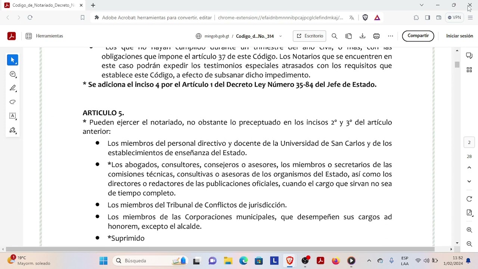478x269 pixels.
Task: Close the Codigo_de_Notariado browser tab
Action: tap(81, 5)
